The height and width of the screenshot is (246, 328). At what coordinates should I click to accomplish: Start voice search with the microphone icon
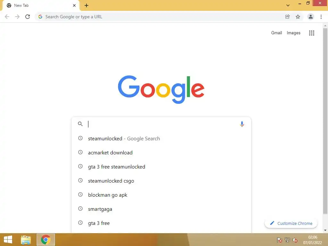coord(242,124)
